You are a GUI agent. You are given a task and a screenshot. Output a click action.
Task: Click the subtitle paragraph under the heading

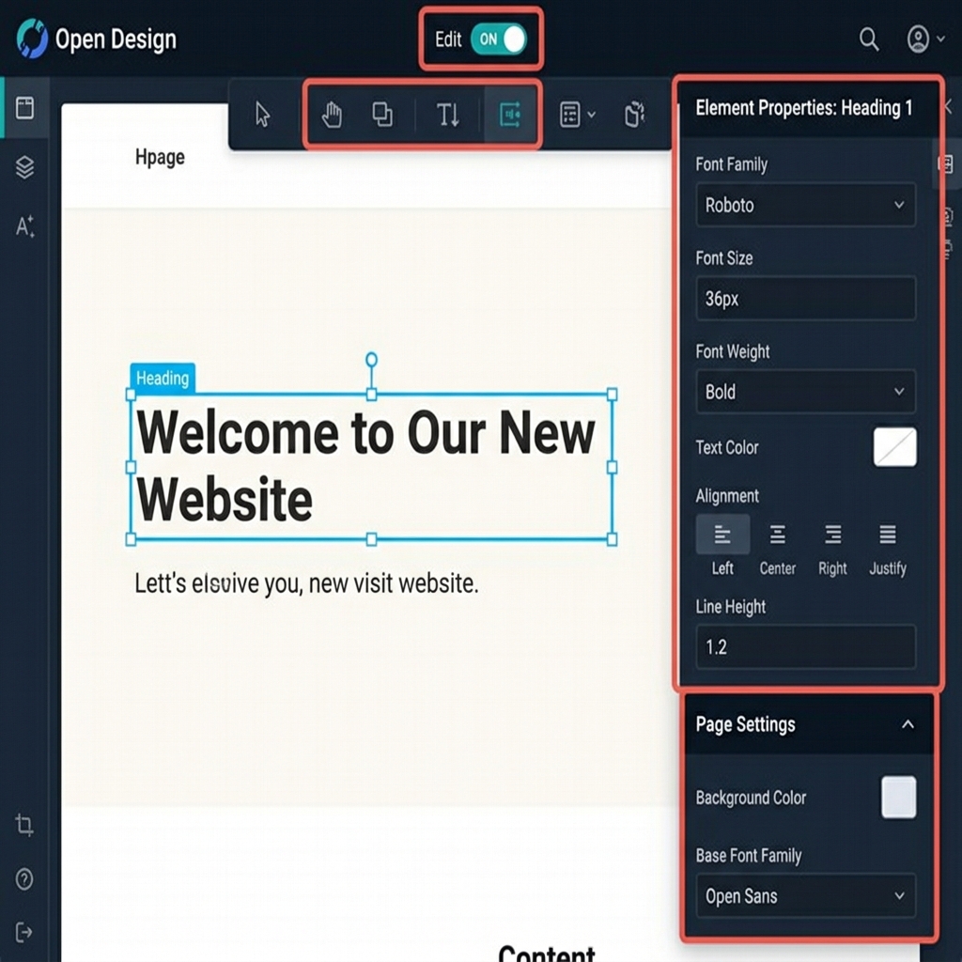point(306,583)
